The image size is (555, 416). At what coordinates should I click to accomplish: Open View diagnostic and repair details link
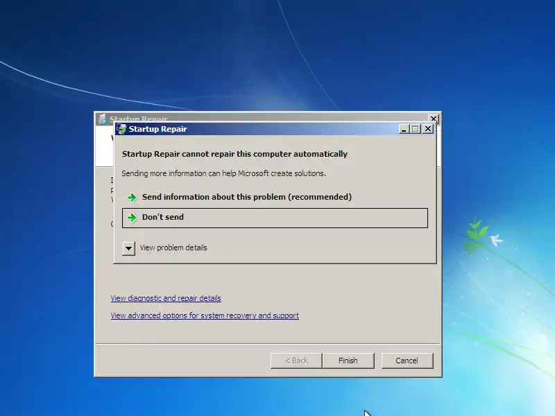[x=166, y=298]
